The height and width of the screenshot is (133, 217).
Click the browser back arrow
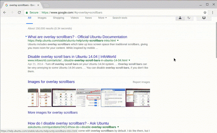(x=5, y=12)
